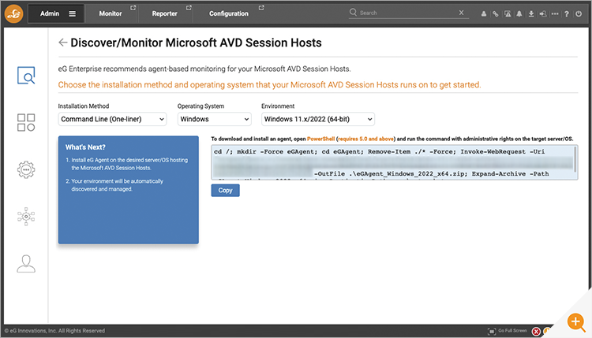Clear the search box with X
Image resolution: width=592 pixels, height=338 pixels.
point(462,13)
